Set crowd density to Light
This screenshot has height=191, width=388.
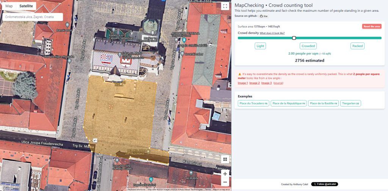tap(260, 46)
